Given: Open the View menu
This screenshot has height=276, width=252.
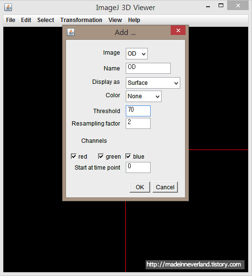Looking at the screenshot, I should (x=115, y=20).
